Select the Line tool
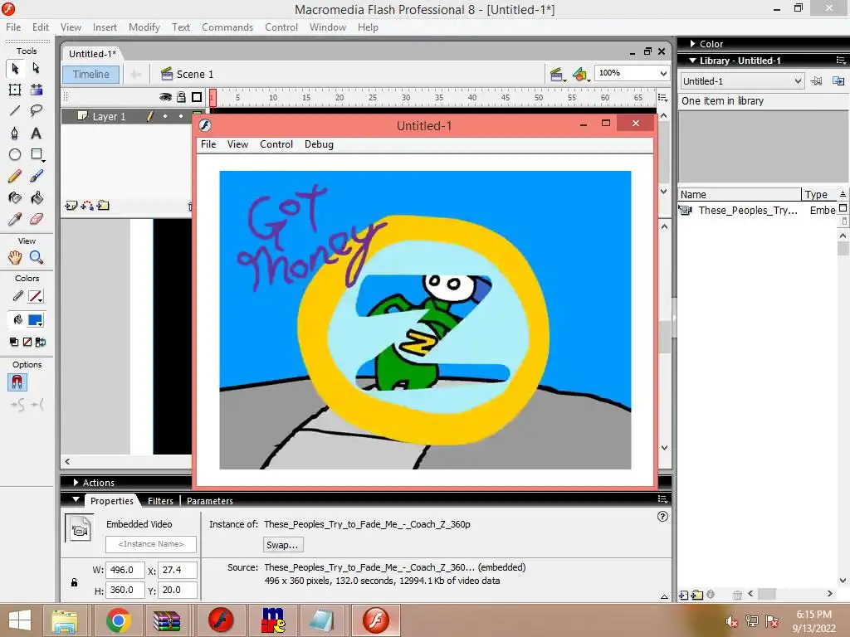This screenshot has width=850, height=637. pyautogui.click(x=15, y=111)
